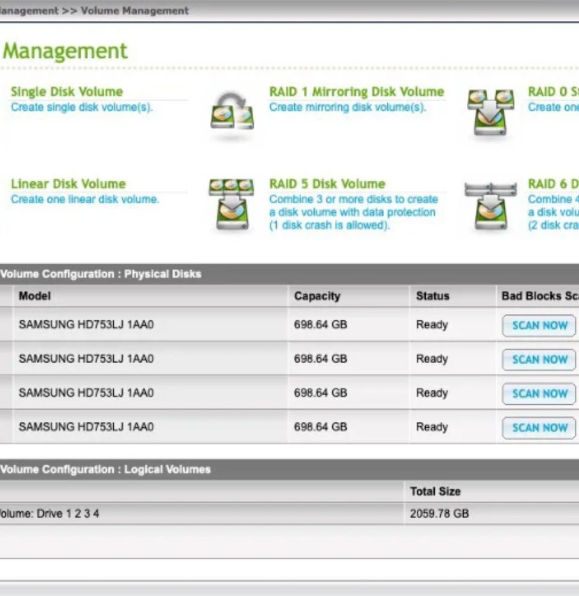
Task: Click Volume Management in the breadcrumb
Action: [134, 10]
